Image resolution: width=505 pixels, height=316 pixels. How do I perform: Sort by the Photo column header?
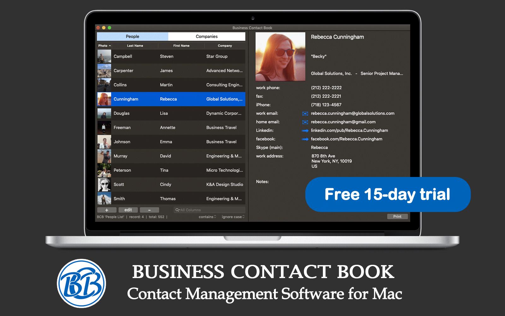(104, 46)
